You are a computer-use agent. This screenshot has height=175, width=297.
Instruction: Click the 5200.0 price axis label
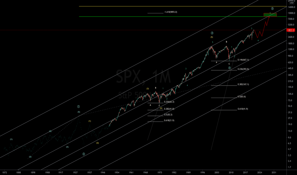[291, 25]
